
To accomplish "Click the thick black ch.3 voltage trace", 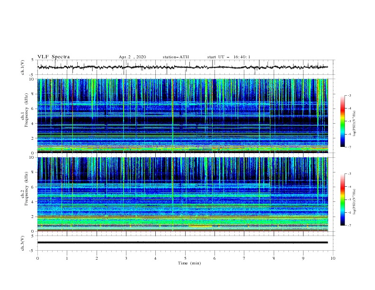I will [x=182, y=243].
